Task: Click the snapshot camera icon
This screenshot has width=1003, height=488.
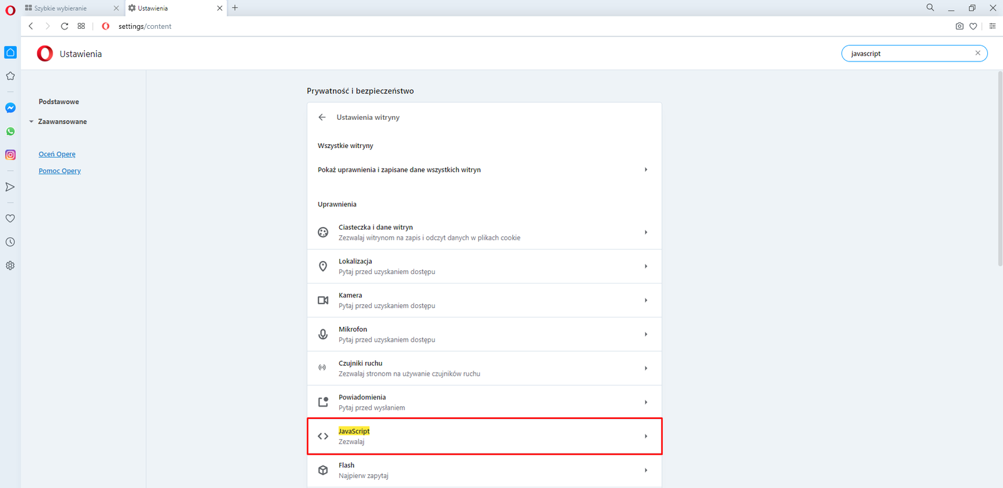Action: click(959, 26)
